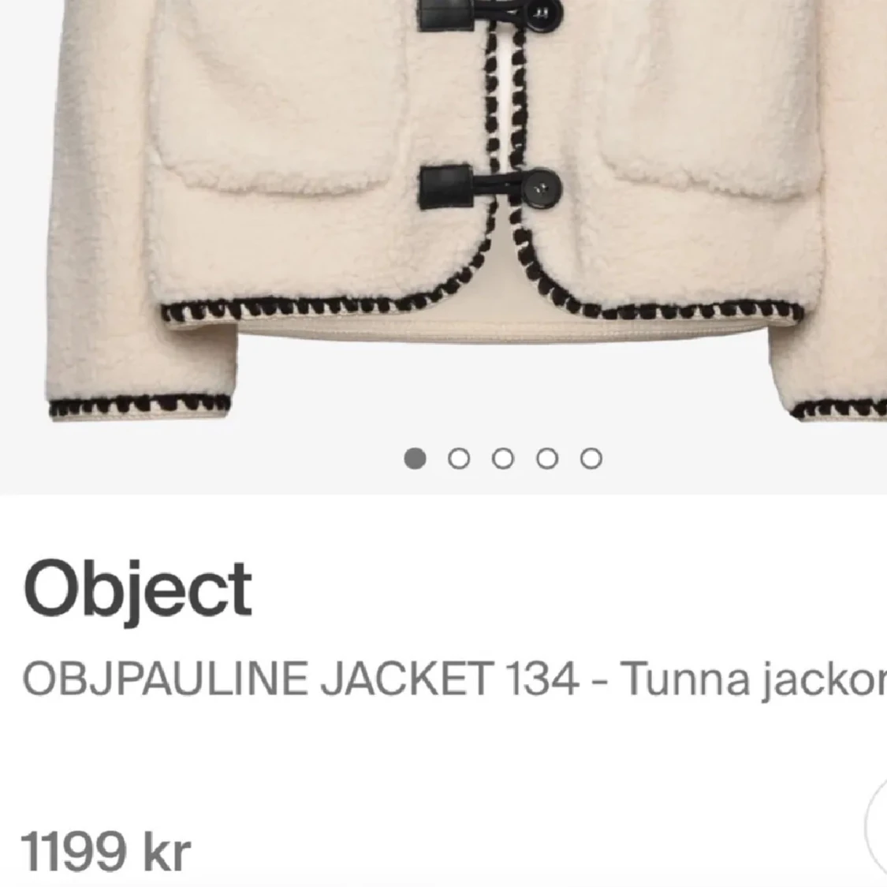Click the upper black toggle fastener on jacket
Screen dimensions: 887x887
click(x=490, y=14)
